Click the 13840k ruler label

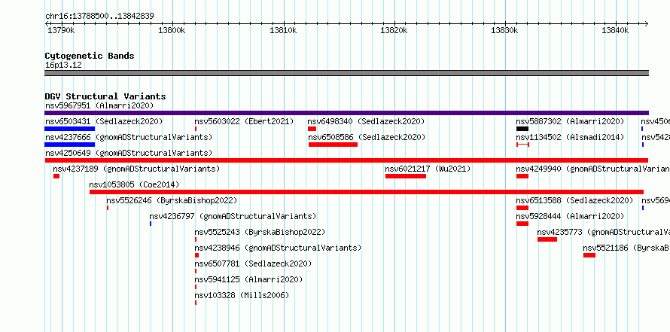click(615, 30)
